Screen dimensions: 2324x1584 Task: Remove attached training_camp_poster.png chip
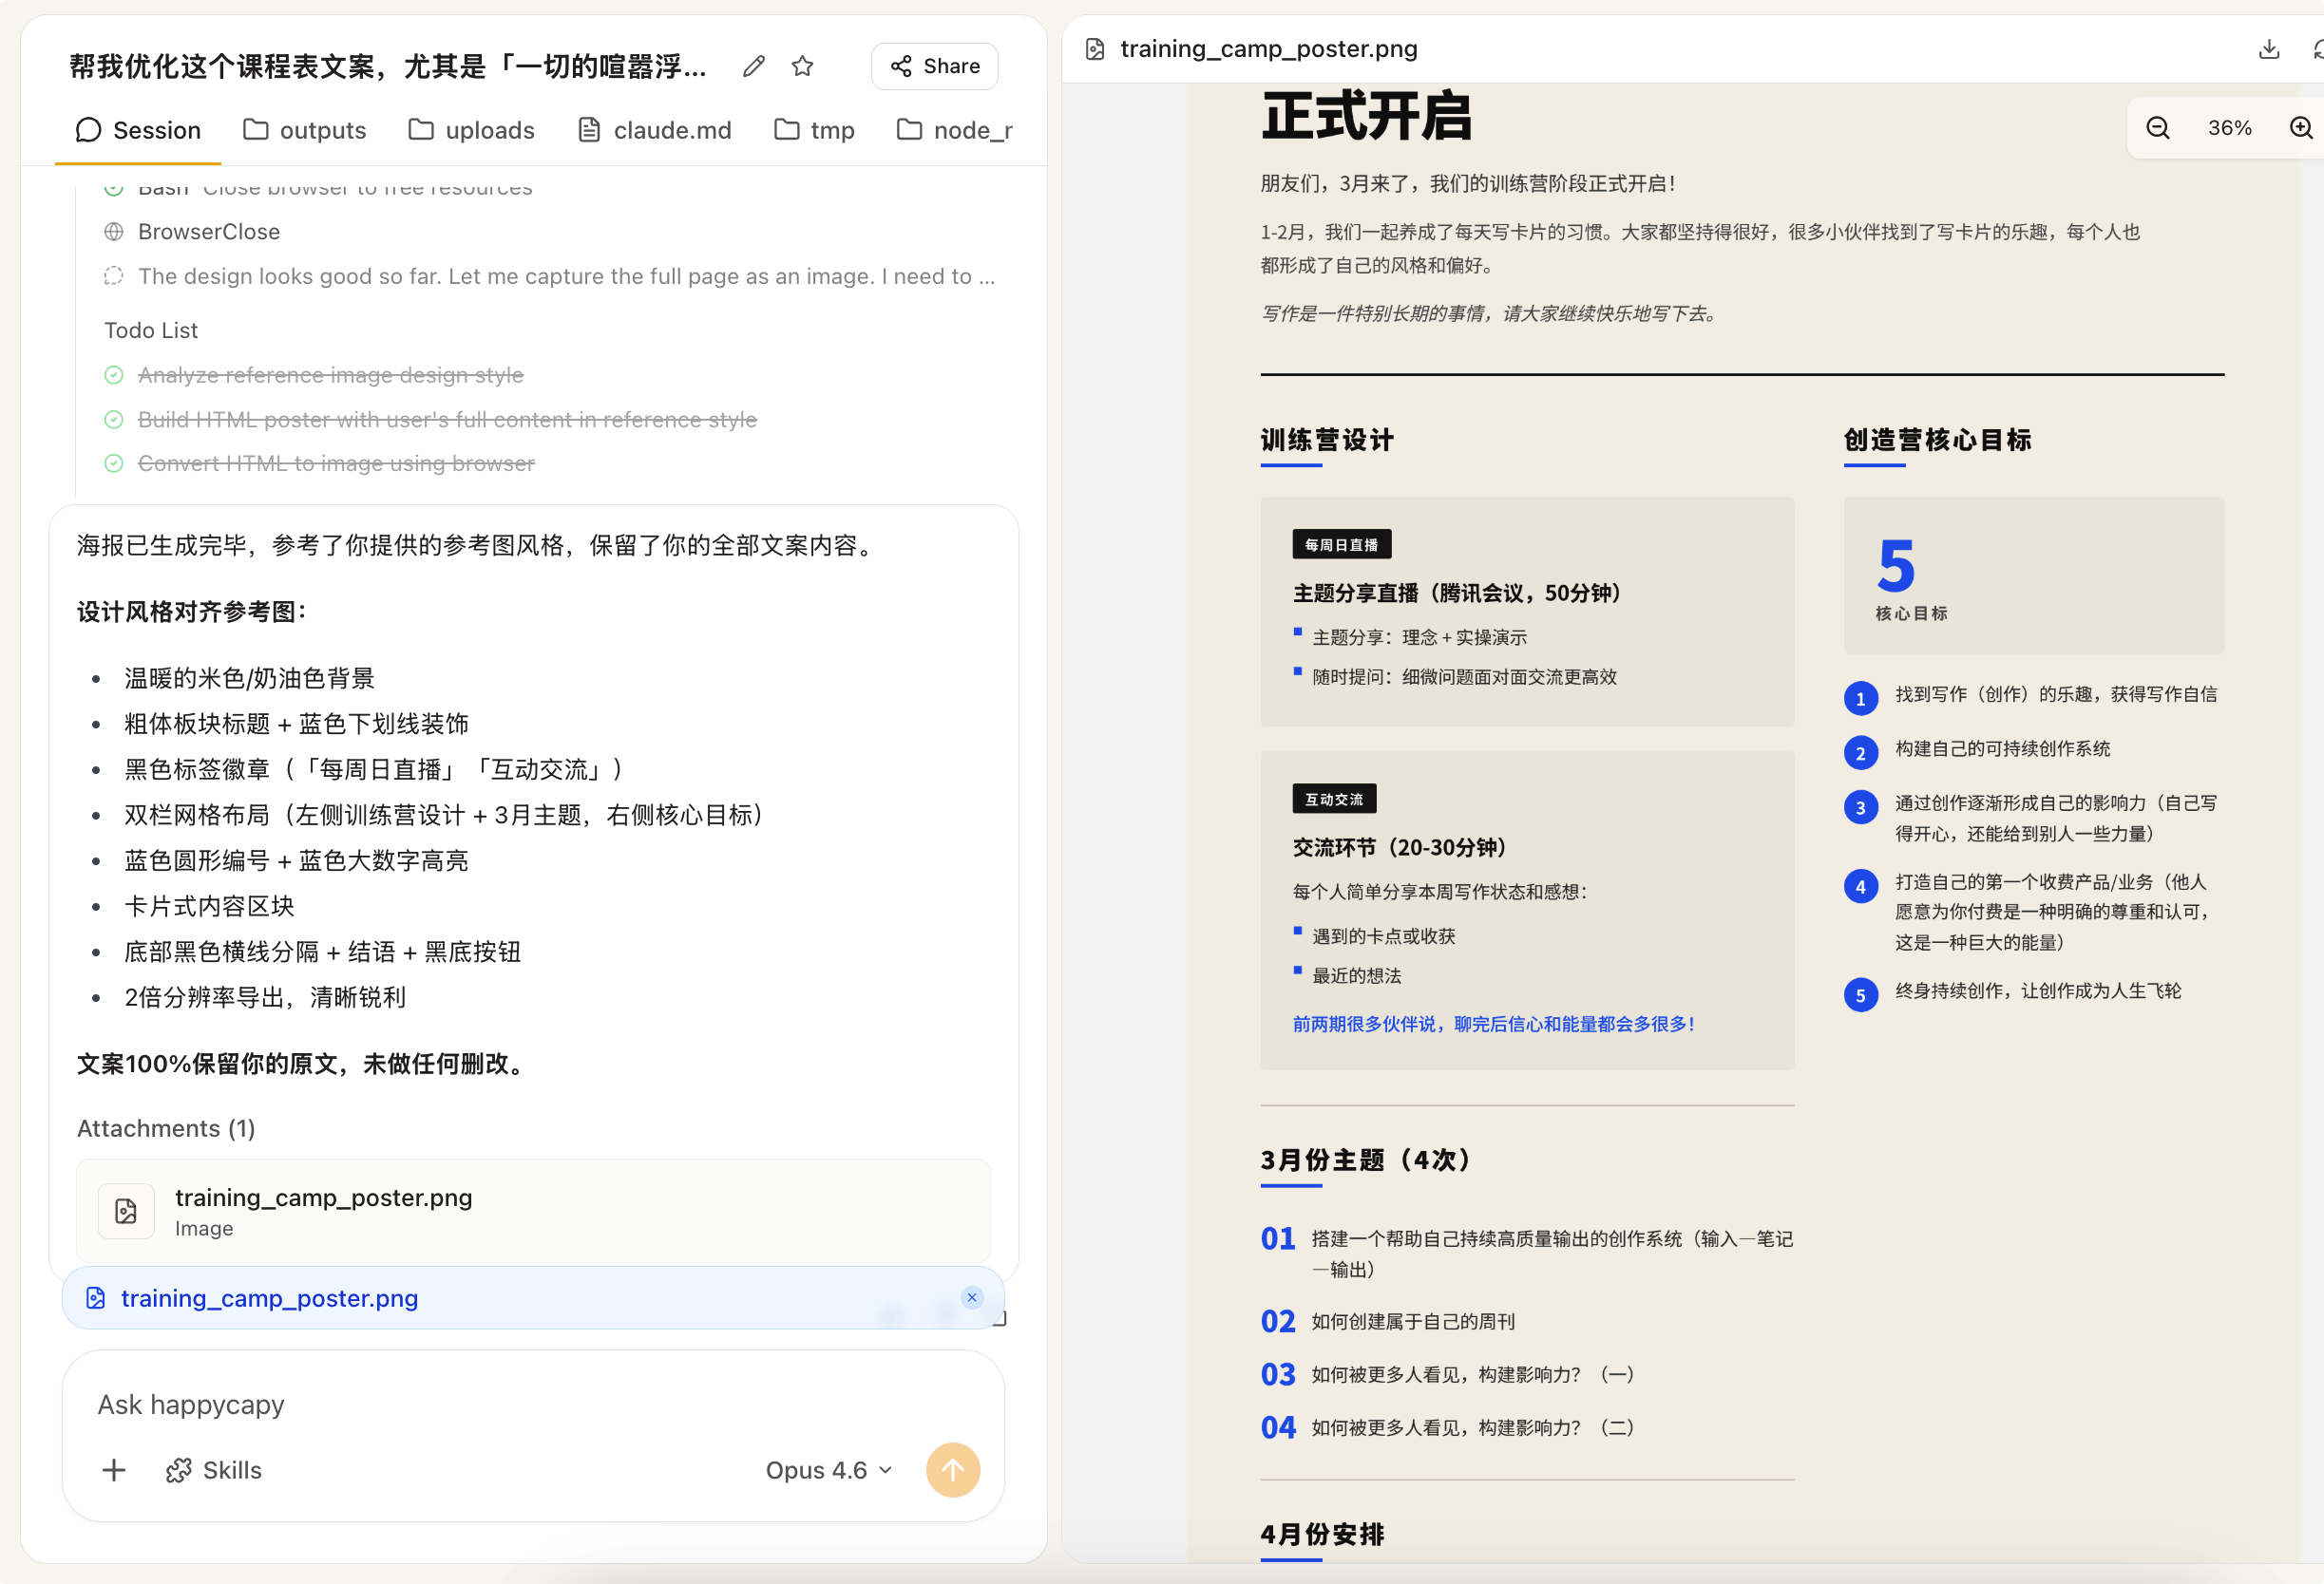coord(971,1297)
